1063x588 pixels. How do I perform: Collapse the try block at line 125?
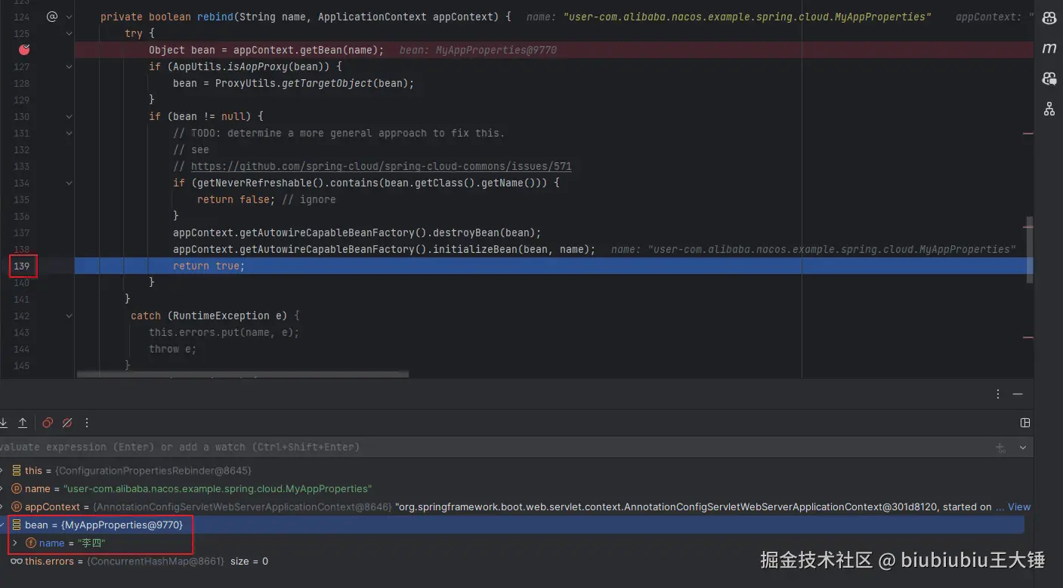click(70, 33)
